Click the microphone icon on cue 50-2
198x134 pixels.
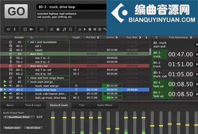coord(11,62)
